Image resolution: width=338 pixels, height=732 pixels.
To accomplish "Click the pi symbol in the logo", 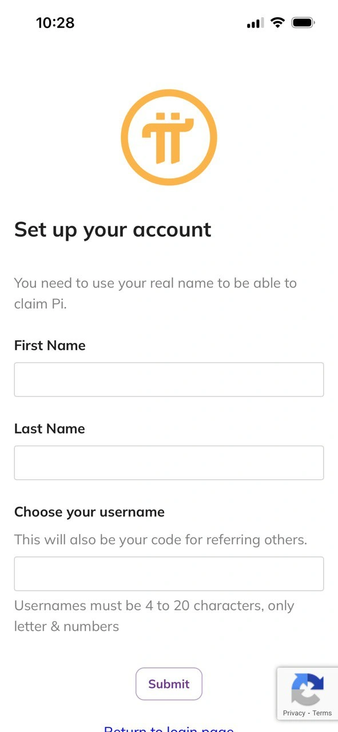I will pyautogui.click(x=169, y=139).
